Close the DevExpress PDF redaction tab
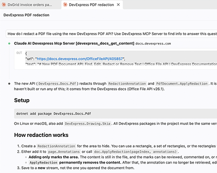The image size is (217, 173). [x=118, y=5]
